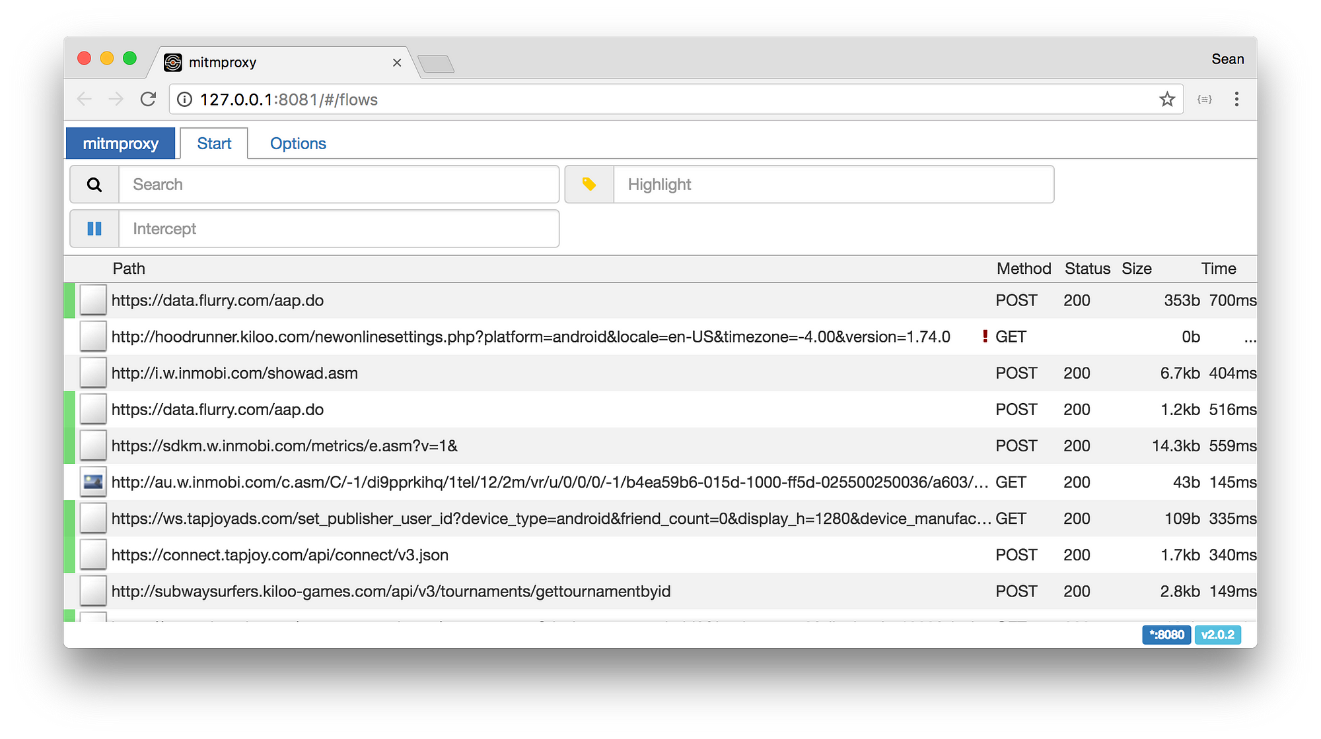Close the mitmproxy browser tab
The width and height of the screenshot is (1321, 739).
397,63
